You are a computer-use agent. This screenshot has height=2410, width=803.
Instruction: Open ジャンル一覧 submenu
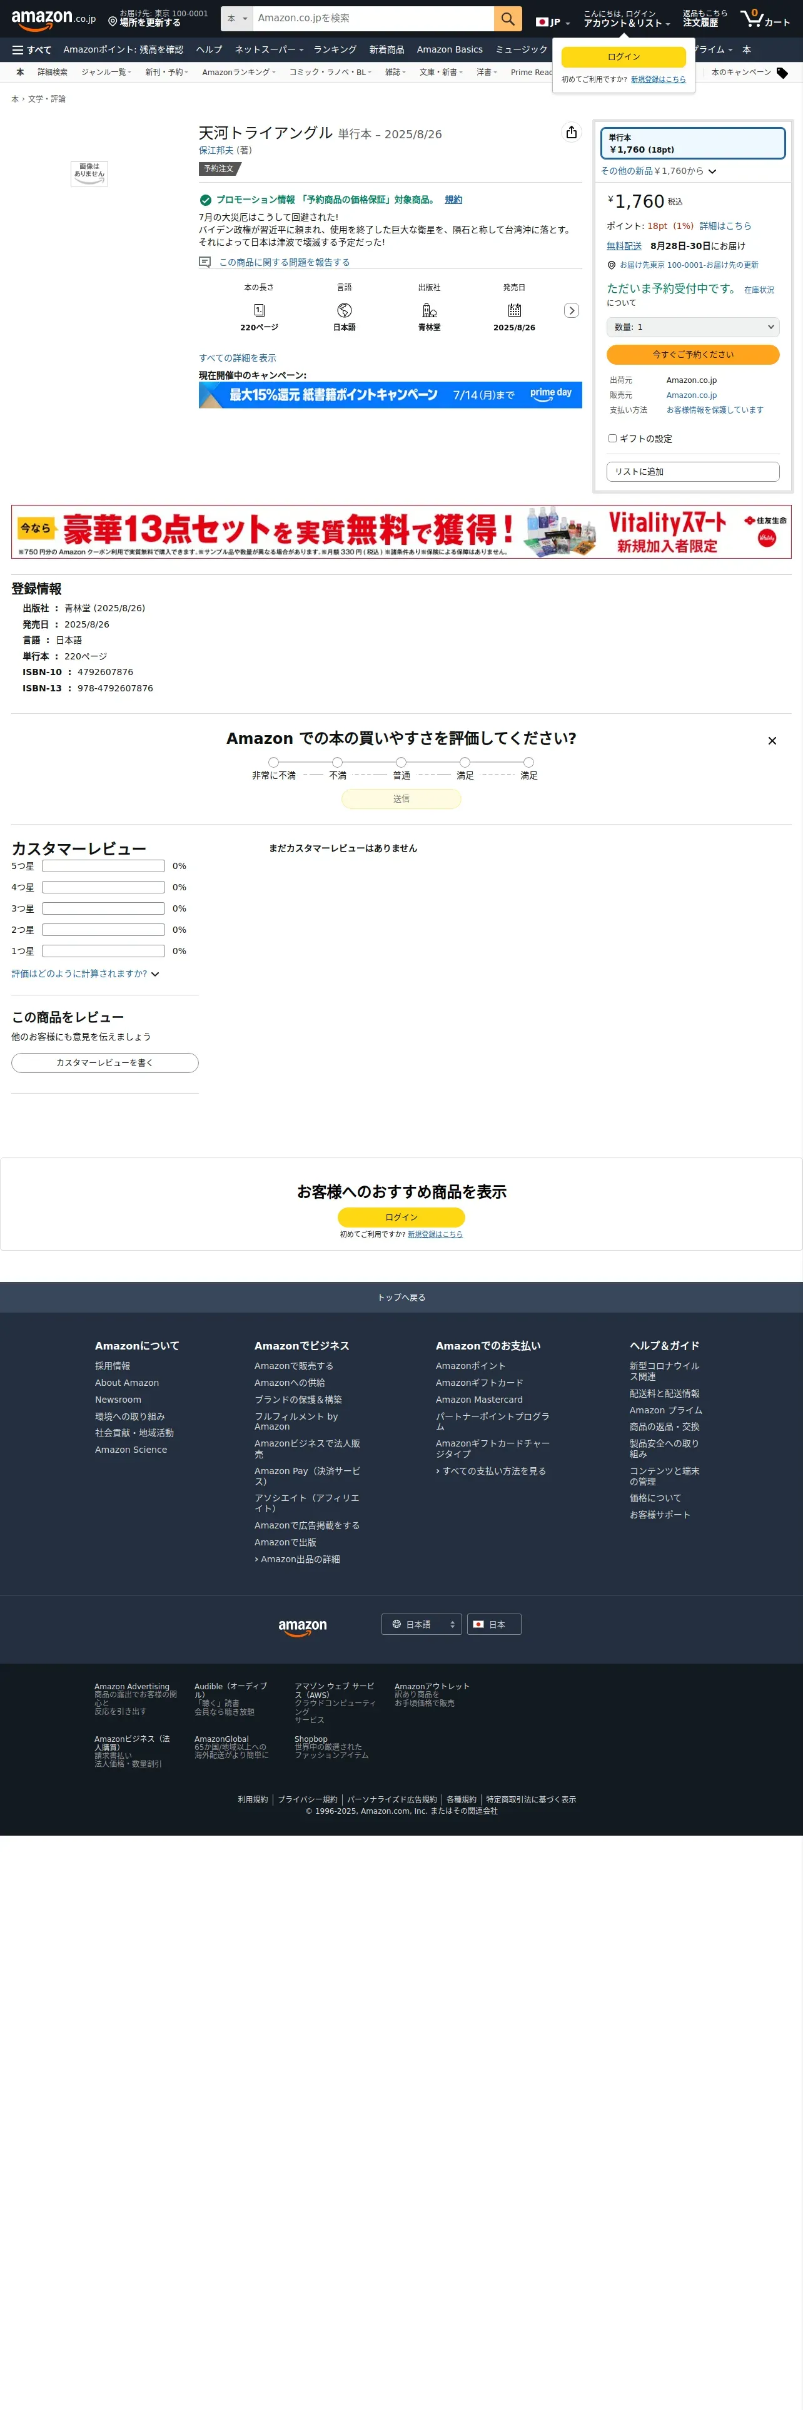pos(106,72)
